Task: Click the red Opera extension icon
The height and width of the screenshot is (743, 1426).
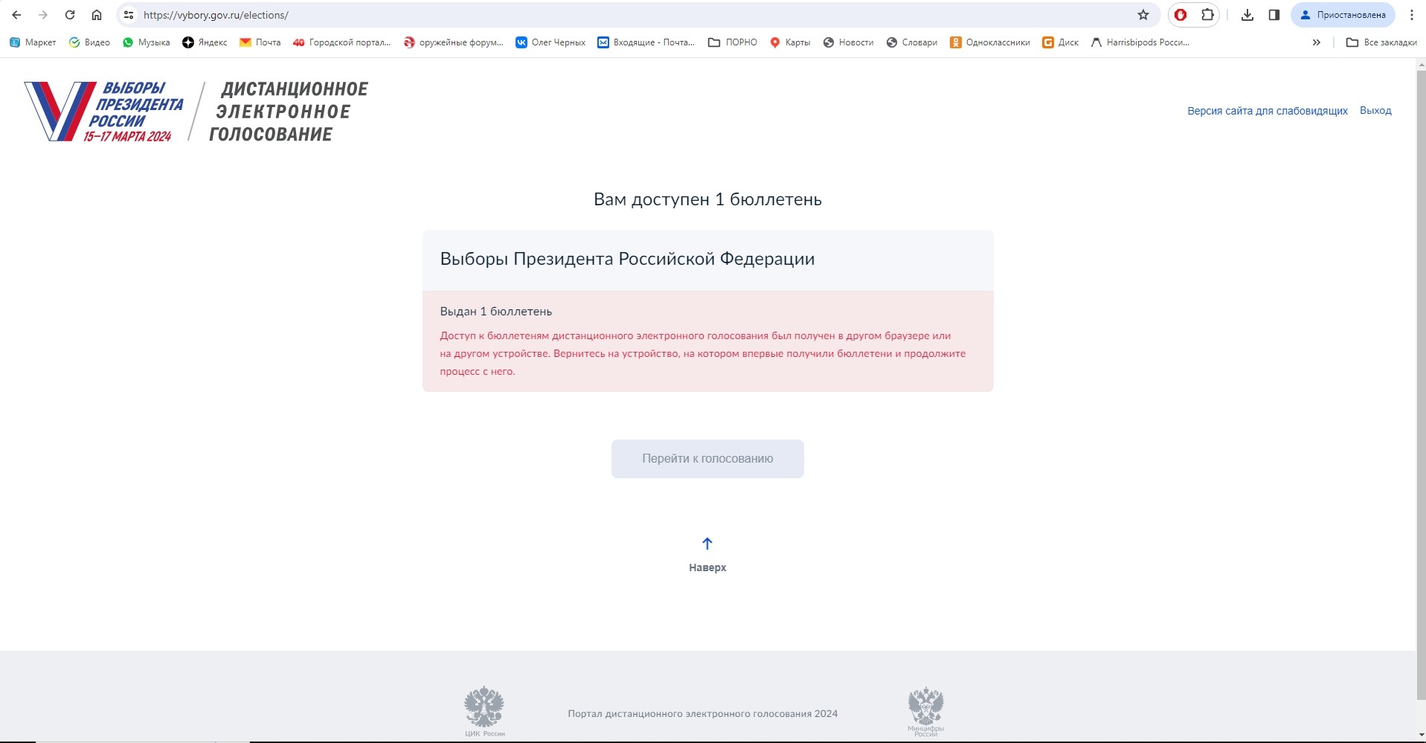Action: (1181, 15)
